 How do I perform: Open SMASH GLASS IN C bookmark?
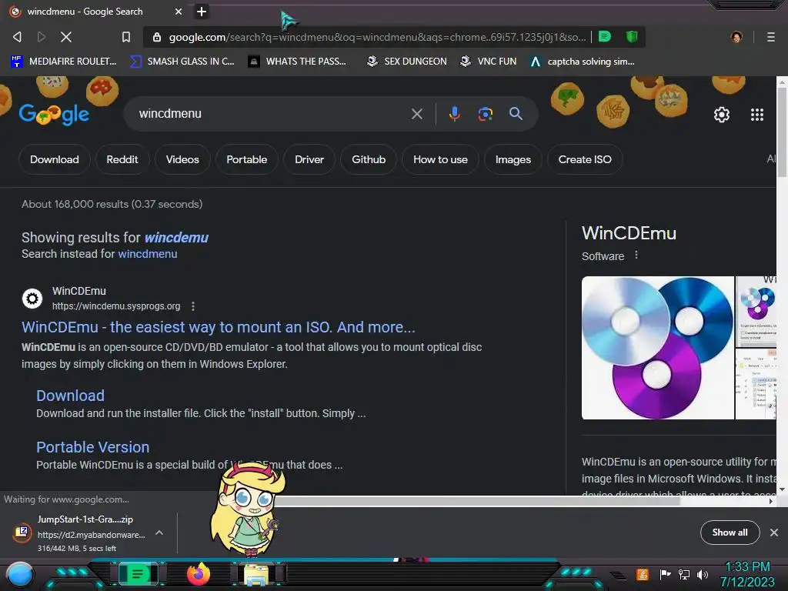tap(182, 62)
